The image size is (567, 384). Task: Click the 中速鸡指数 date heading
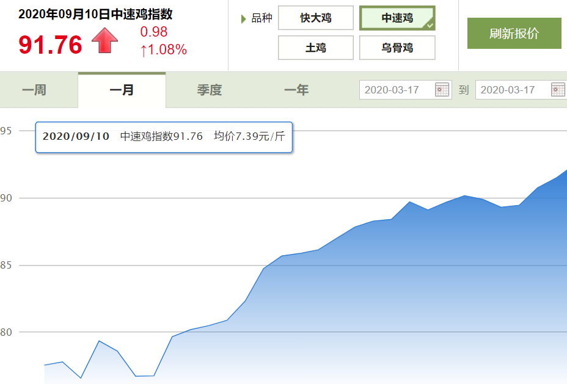pos(95,15)
